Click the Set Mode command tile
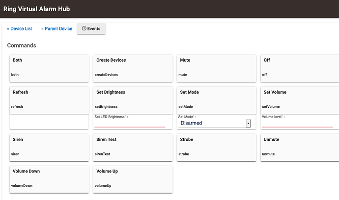Viewport: 339px width, 200px height. [217, 100]
